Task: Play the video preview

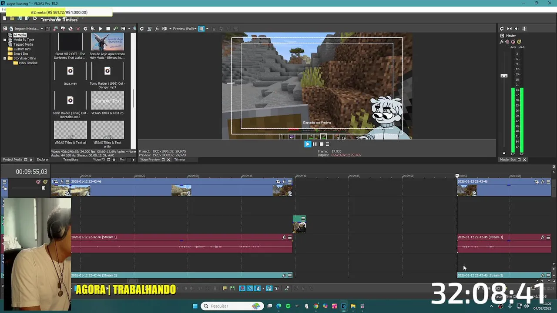Action: tap(308, 144)
